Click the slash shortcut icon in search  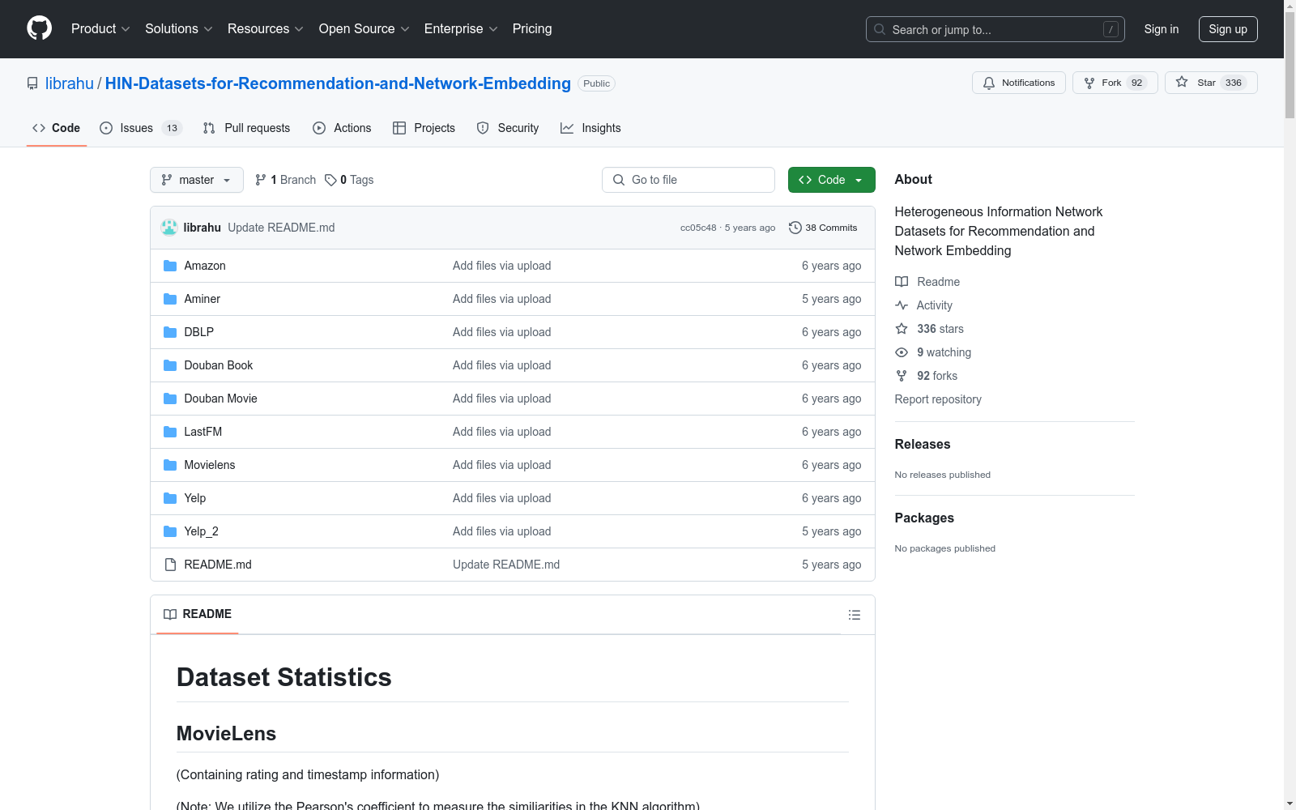[x=1111, y=29]
